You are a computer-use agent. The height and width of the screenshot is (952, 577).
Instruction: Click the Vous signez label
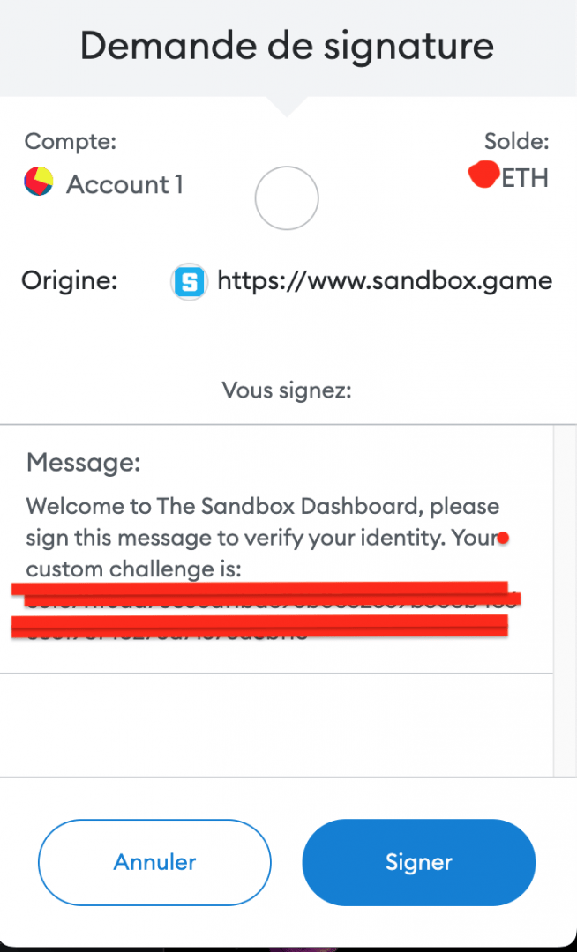pyautogui.click(x=286, y=390)
